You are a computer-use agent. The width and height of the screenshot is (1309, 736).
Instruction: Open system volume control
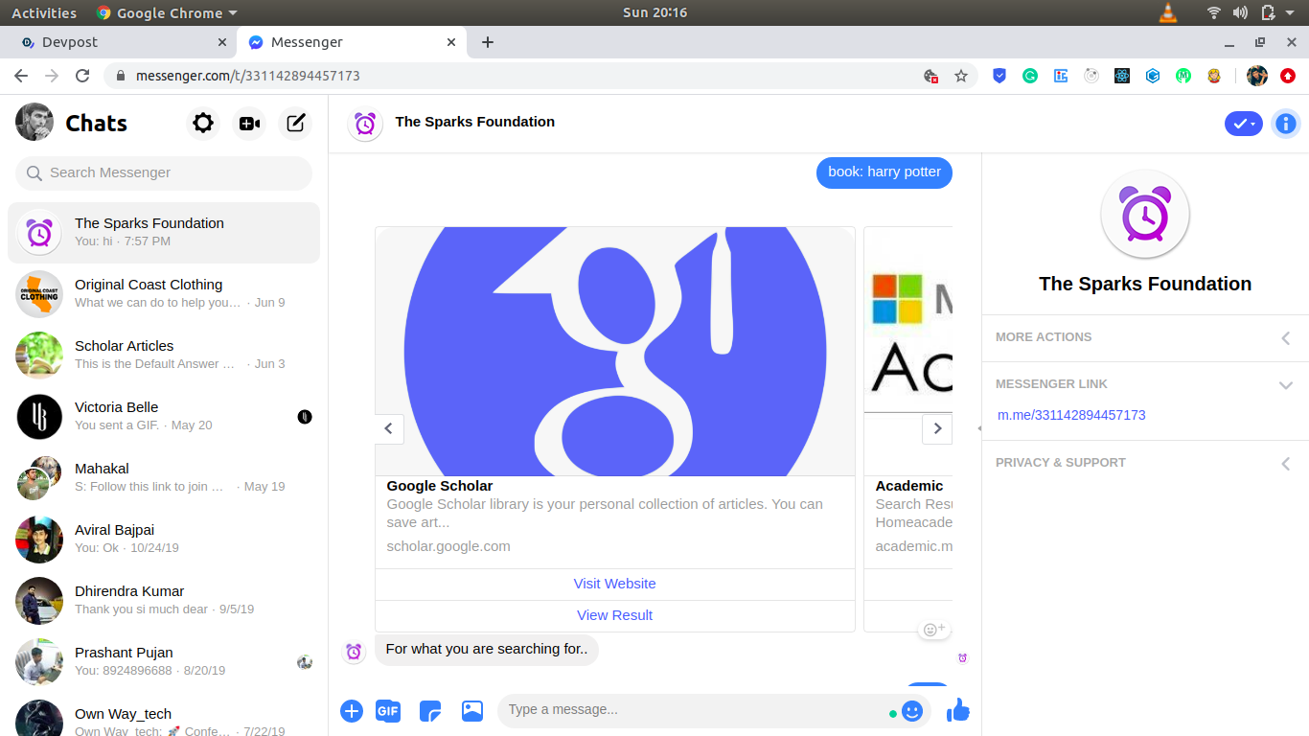coord(1240,12)
